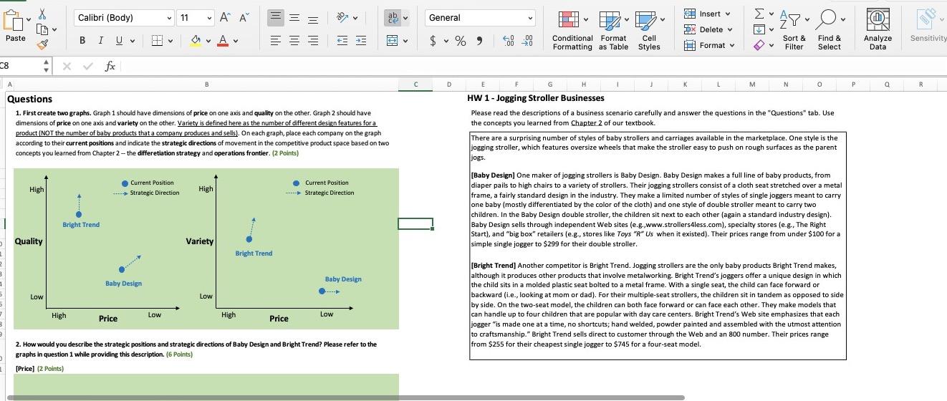The width and height of the screenshot is (947, 401).
Task: Click the Increase Font Size icon
Action: 226,18
